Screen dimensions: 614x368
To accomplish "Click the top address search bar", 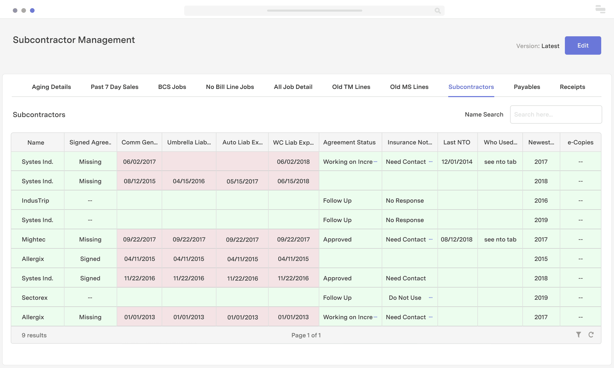I will pos(314,11).
